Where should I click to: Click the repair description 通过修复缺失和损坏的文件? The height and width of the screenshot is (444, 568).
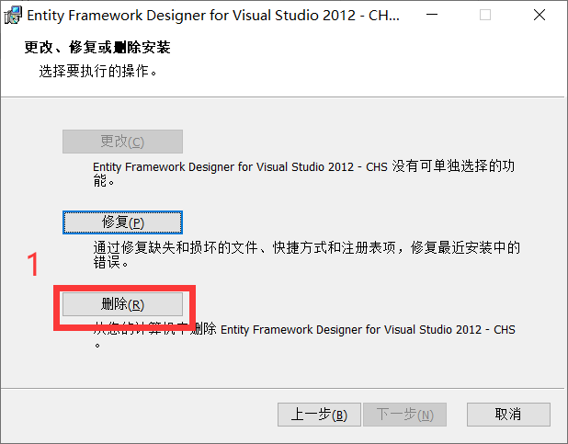pyautogui.click(x=306, y=255)
